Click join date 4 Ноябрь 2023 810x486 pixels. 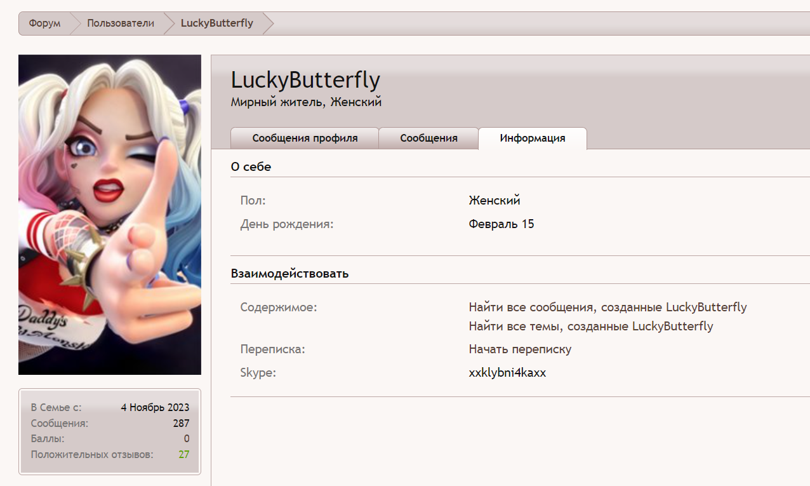click(155, 408)
